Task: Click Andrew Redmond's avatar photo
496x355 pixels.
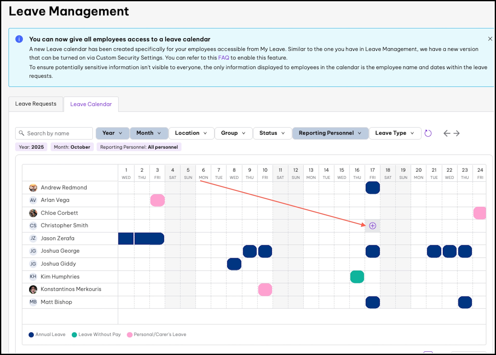Action: coord(33,188)
